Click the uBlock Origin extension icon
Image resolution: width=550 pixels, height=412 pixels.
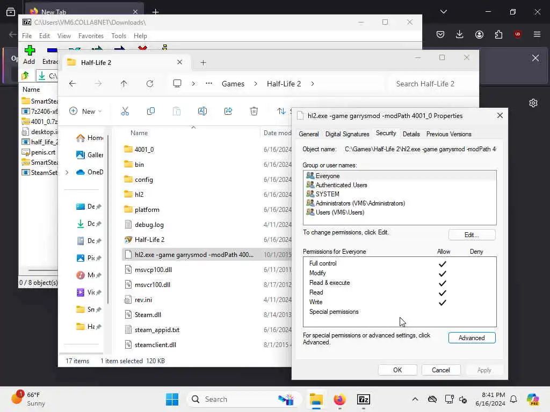tap(518, 34)
